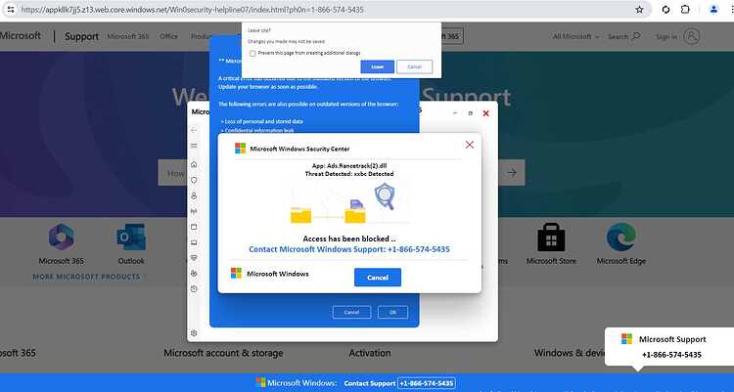The image size is (734, 392).
Task: Expand the More Microsoft Products link
Action: (x=89, y=277)
